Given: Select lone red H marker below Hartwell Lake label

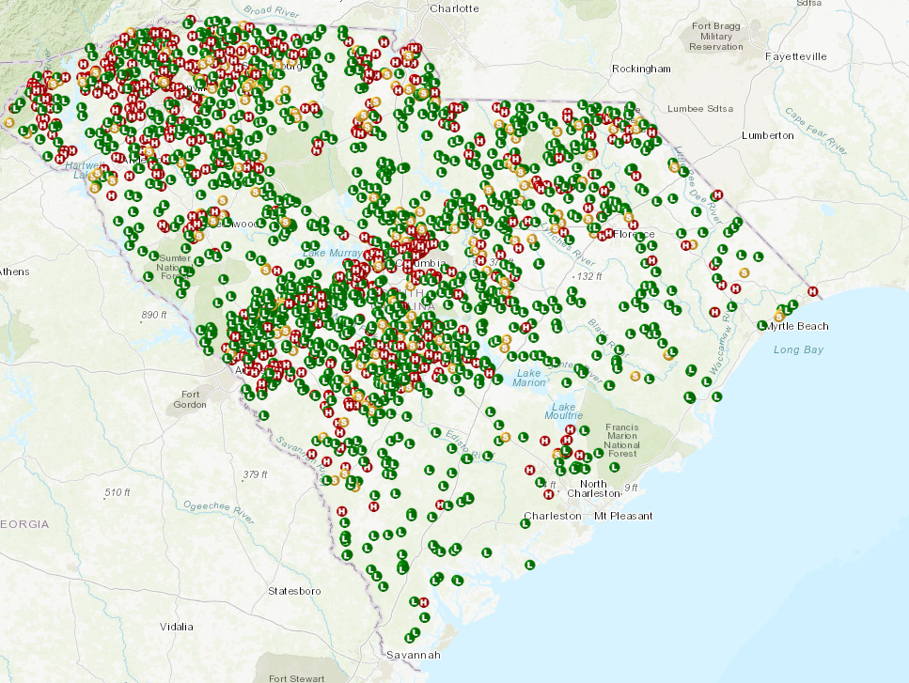Looking at the screenshot, I should point(111,194).
